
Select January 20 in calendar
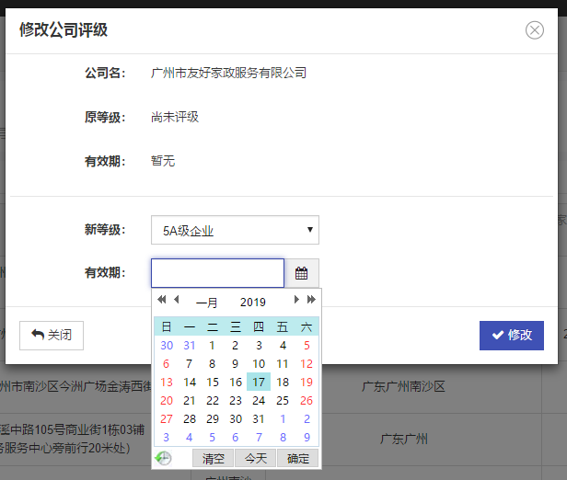tap(167, 400)
